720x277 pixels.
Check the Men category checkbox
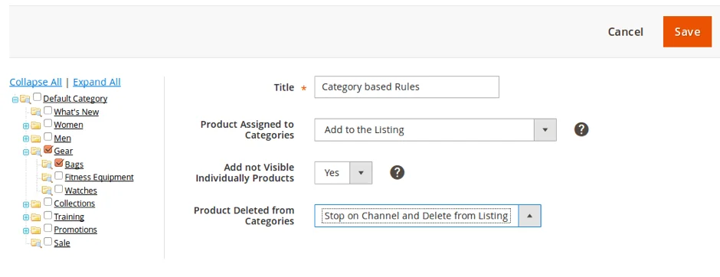[47, 137]
